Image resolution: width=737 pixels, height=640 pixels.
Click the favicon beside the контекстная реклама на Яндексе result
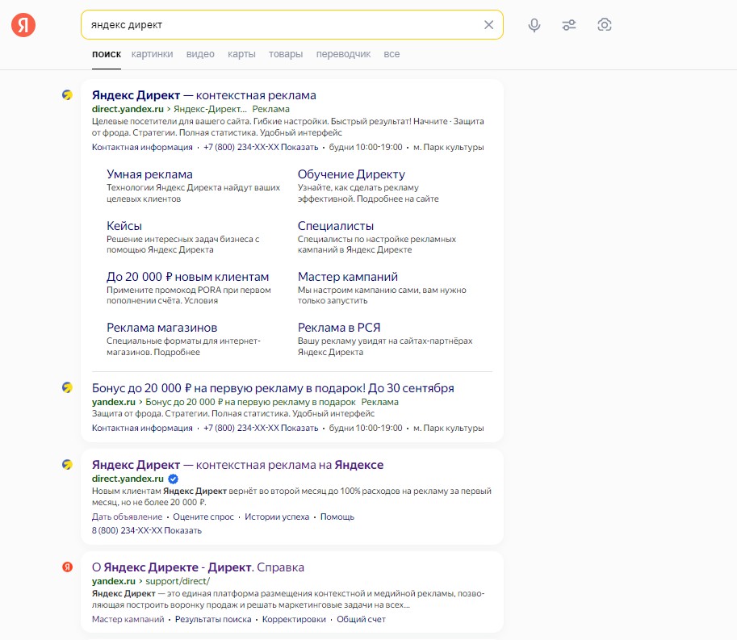[67, 465]
